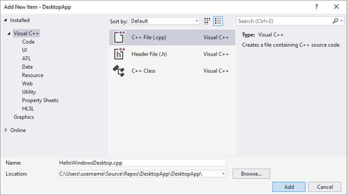The image size is (347, 195).
Task: Click the Browse... button
Action: 251,174
